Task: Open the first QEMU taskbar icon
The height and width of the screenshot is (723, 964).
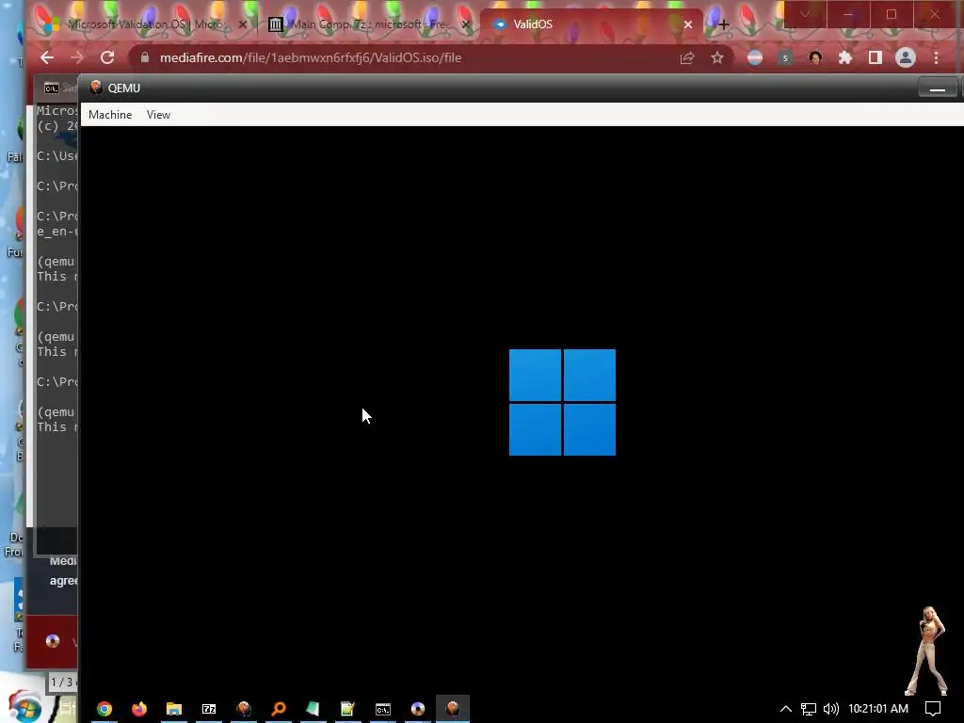Action: click(x=244, y=709)
